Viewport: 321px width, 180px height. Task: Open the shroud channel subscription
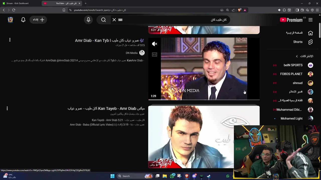pos(293,83)
